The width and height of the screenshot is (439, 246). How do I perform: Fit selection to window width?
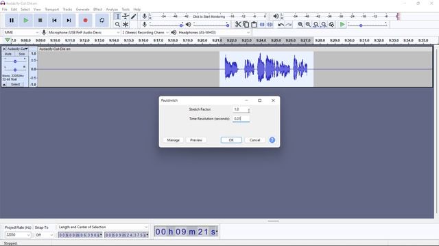(x=316, y=25)
